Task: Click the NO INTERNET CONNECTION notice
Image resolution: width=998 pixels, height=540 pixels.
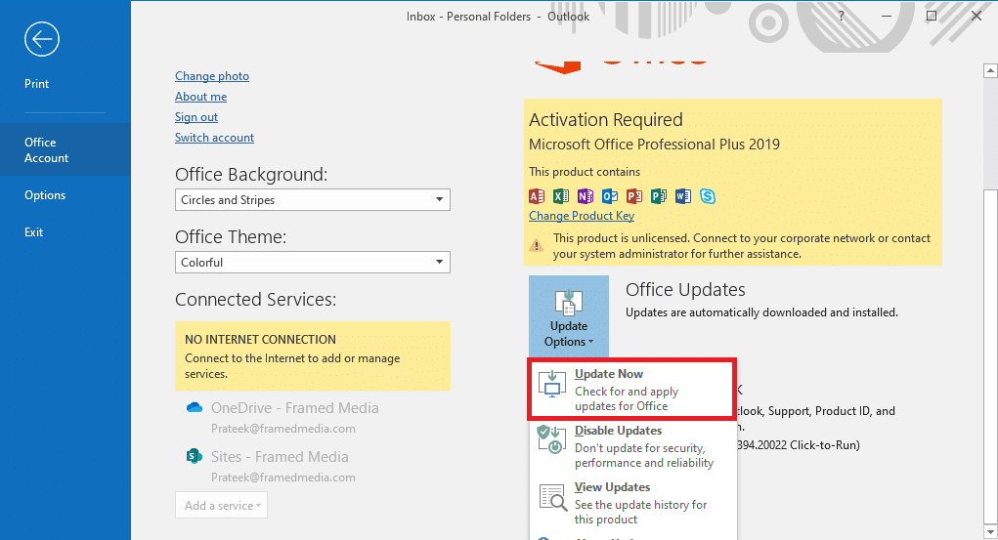Action: tap(313, 356)
